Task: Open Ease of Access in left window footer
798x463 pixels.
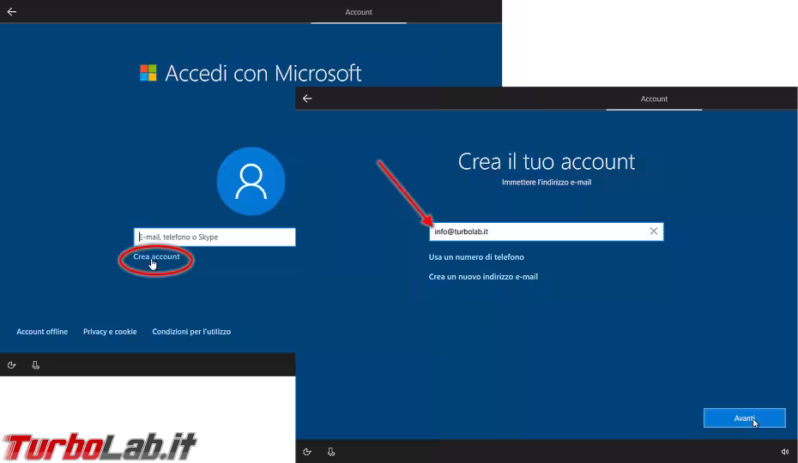Action: coord(12,364)
